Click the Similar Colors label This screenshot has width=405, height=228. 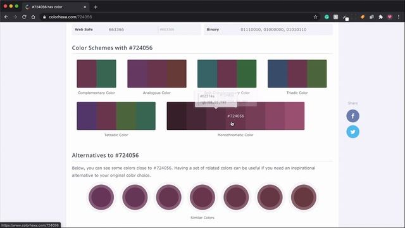point(202,218)
